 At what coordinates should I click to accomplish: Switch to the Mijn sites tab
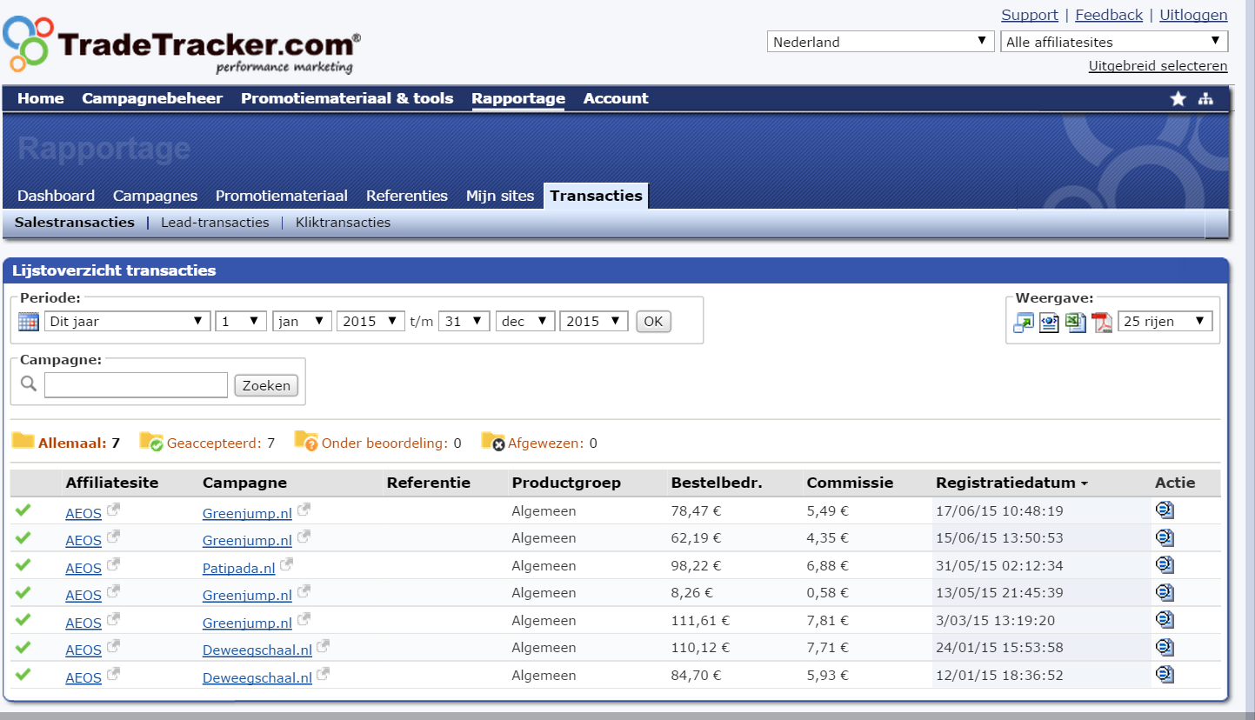coord(500,196)
